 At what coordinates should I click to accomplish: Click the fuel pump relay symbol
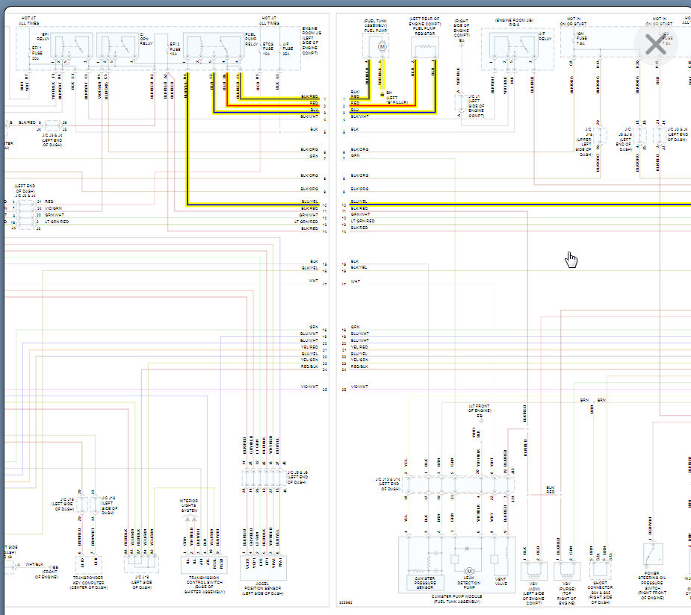coord(214,46)
